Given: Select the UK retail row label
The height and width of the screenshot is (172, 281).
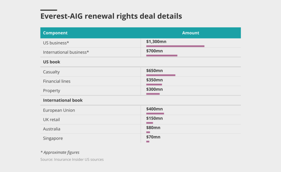Looking at the screenshot, I should 52,120.
